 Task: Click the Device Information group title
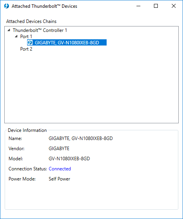pyautogui.click(x=27, y=130)
